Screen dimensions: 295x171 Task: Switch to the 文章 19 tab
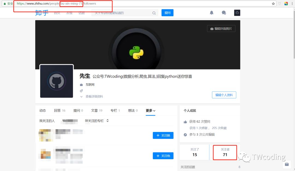97,111
